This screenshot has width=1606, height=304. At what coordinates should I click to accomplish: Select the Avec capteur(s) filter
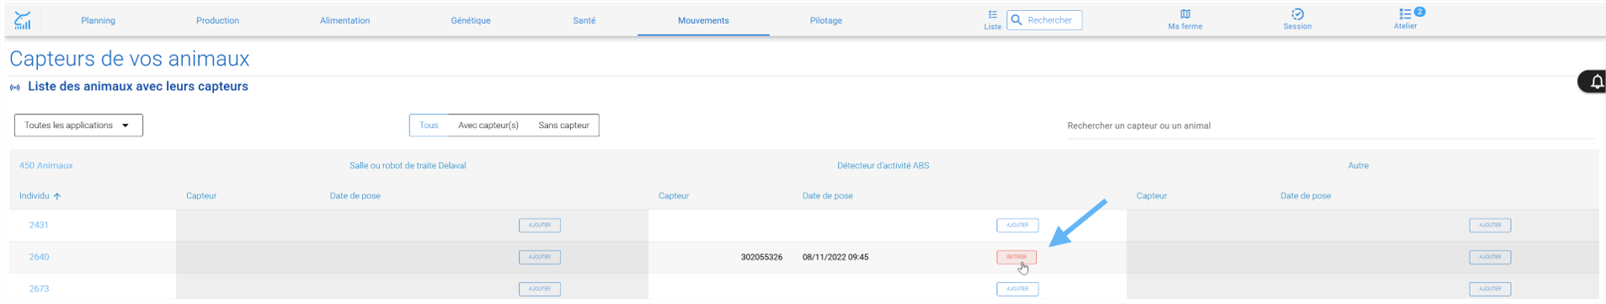(488, 125)
